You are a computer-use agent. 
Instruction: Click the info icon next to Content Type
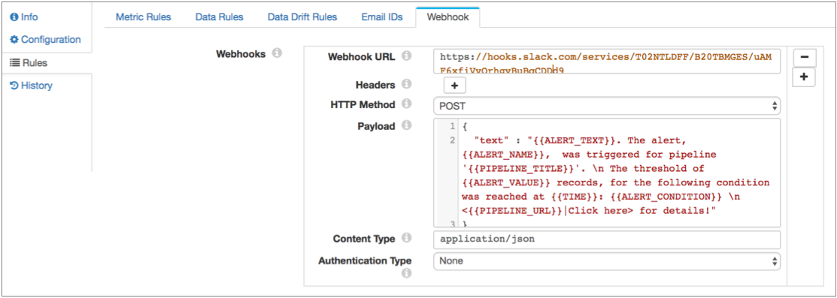(x=406, y=238)
